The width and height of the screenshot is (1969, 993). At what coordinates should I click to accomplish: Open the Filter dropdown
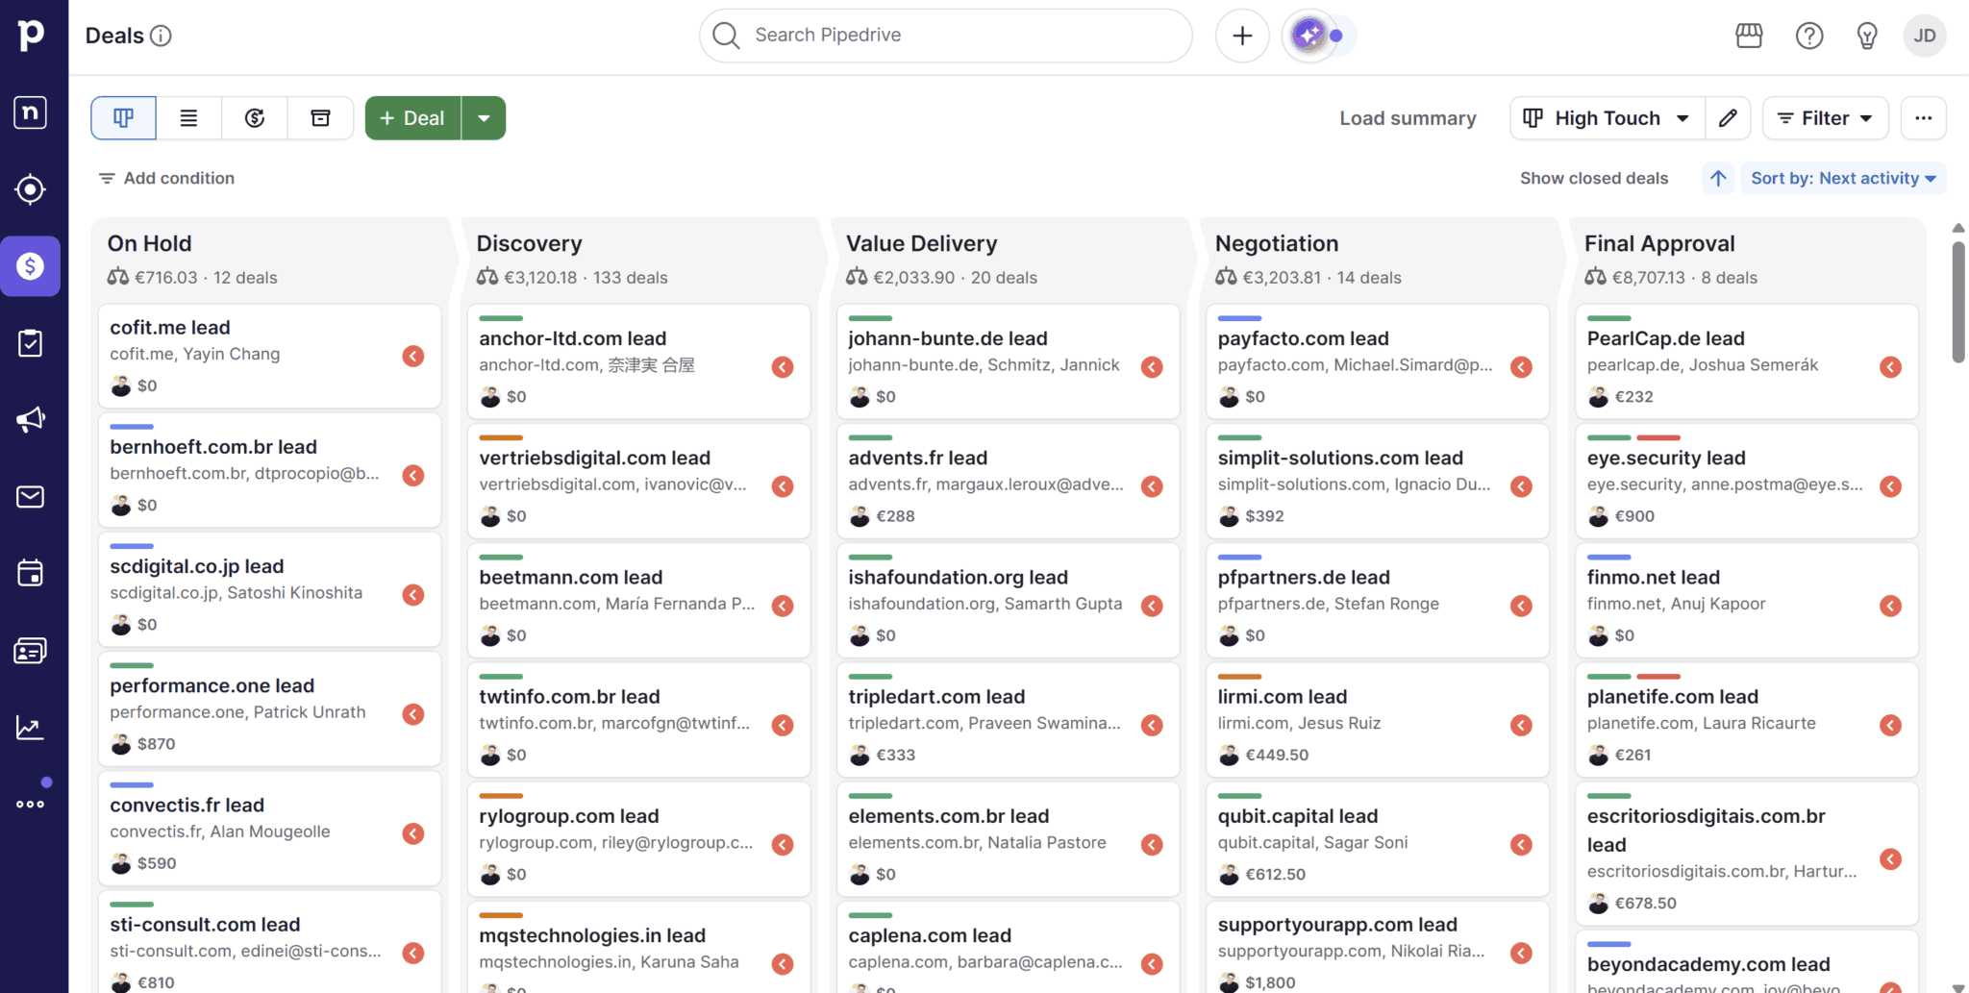coord(1825,118)
